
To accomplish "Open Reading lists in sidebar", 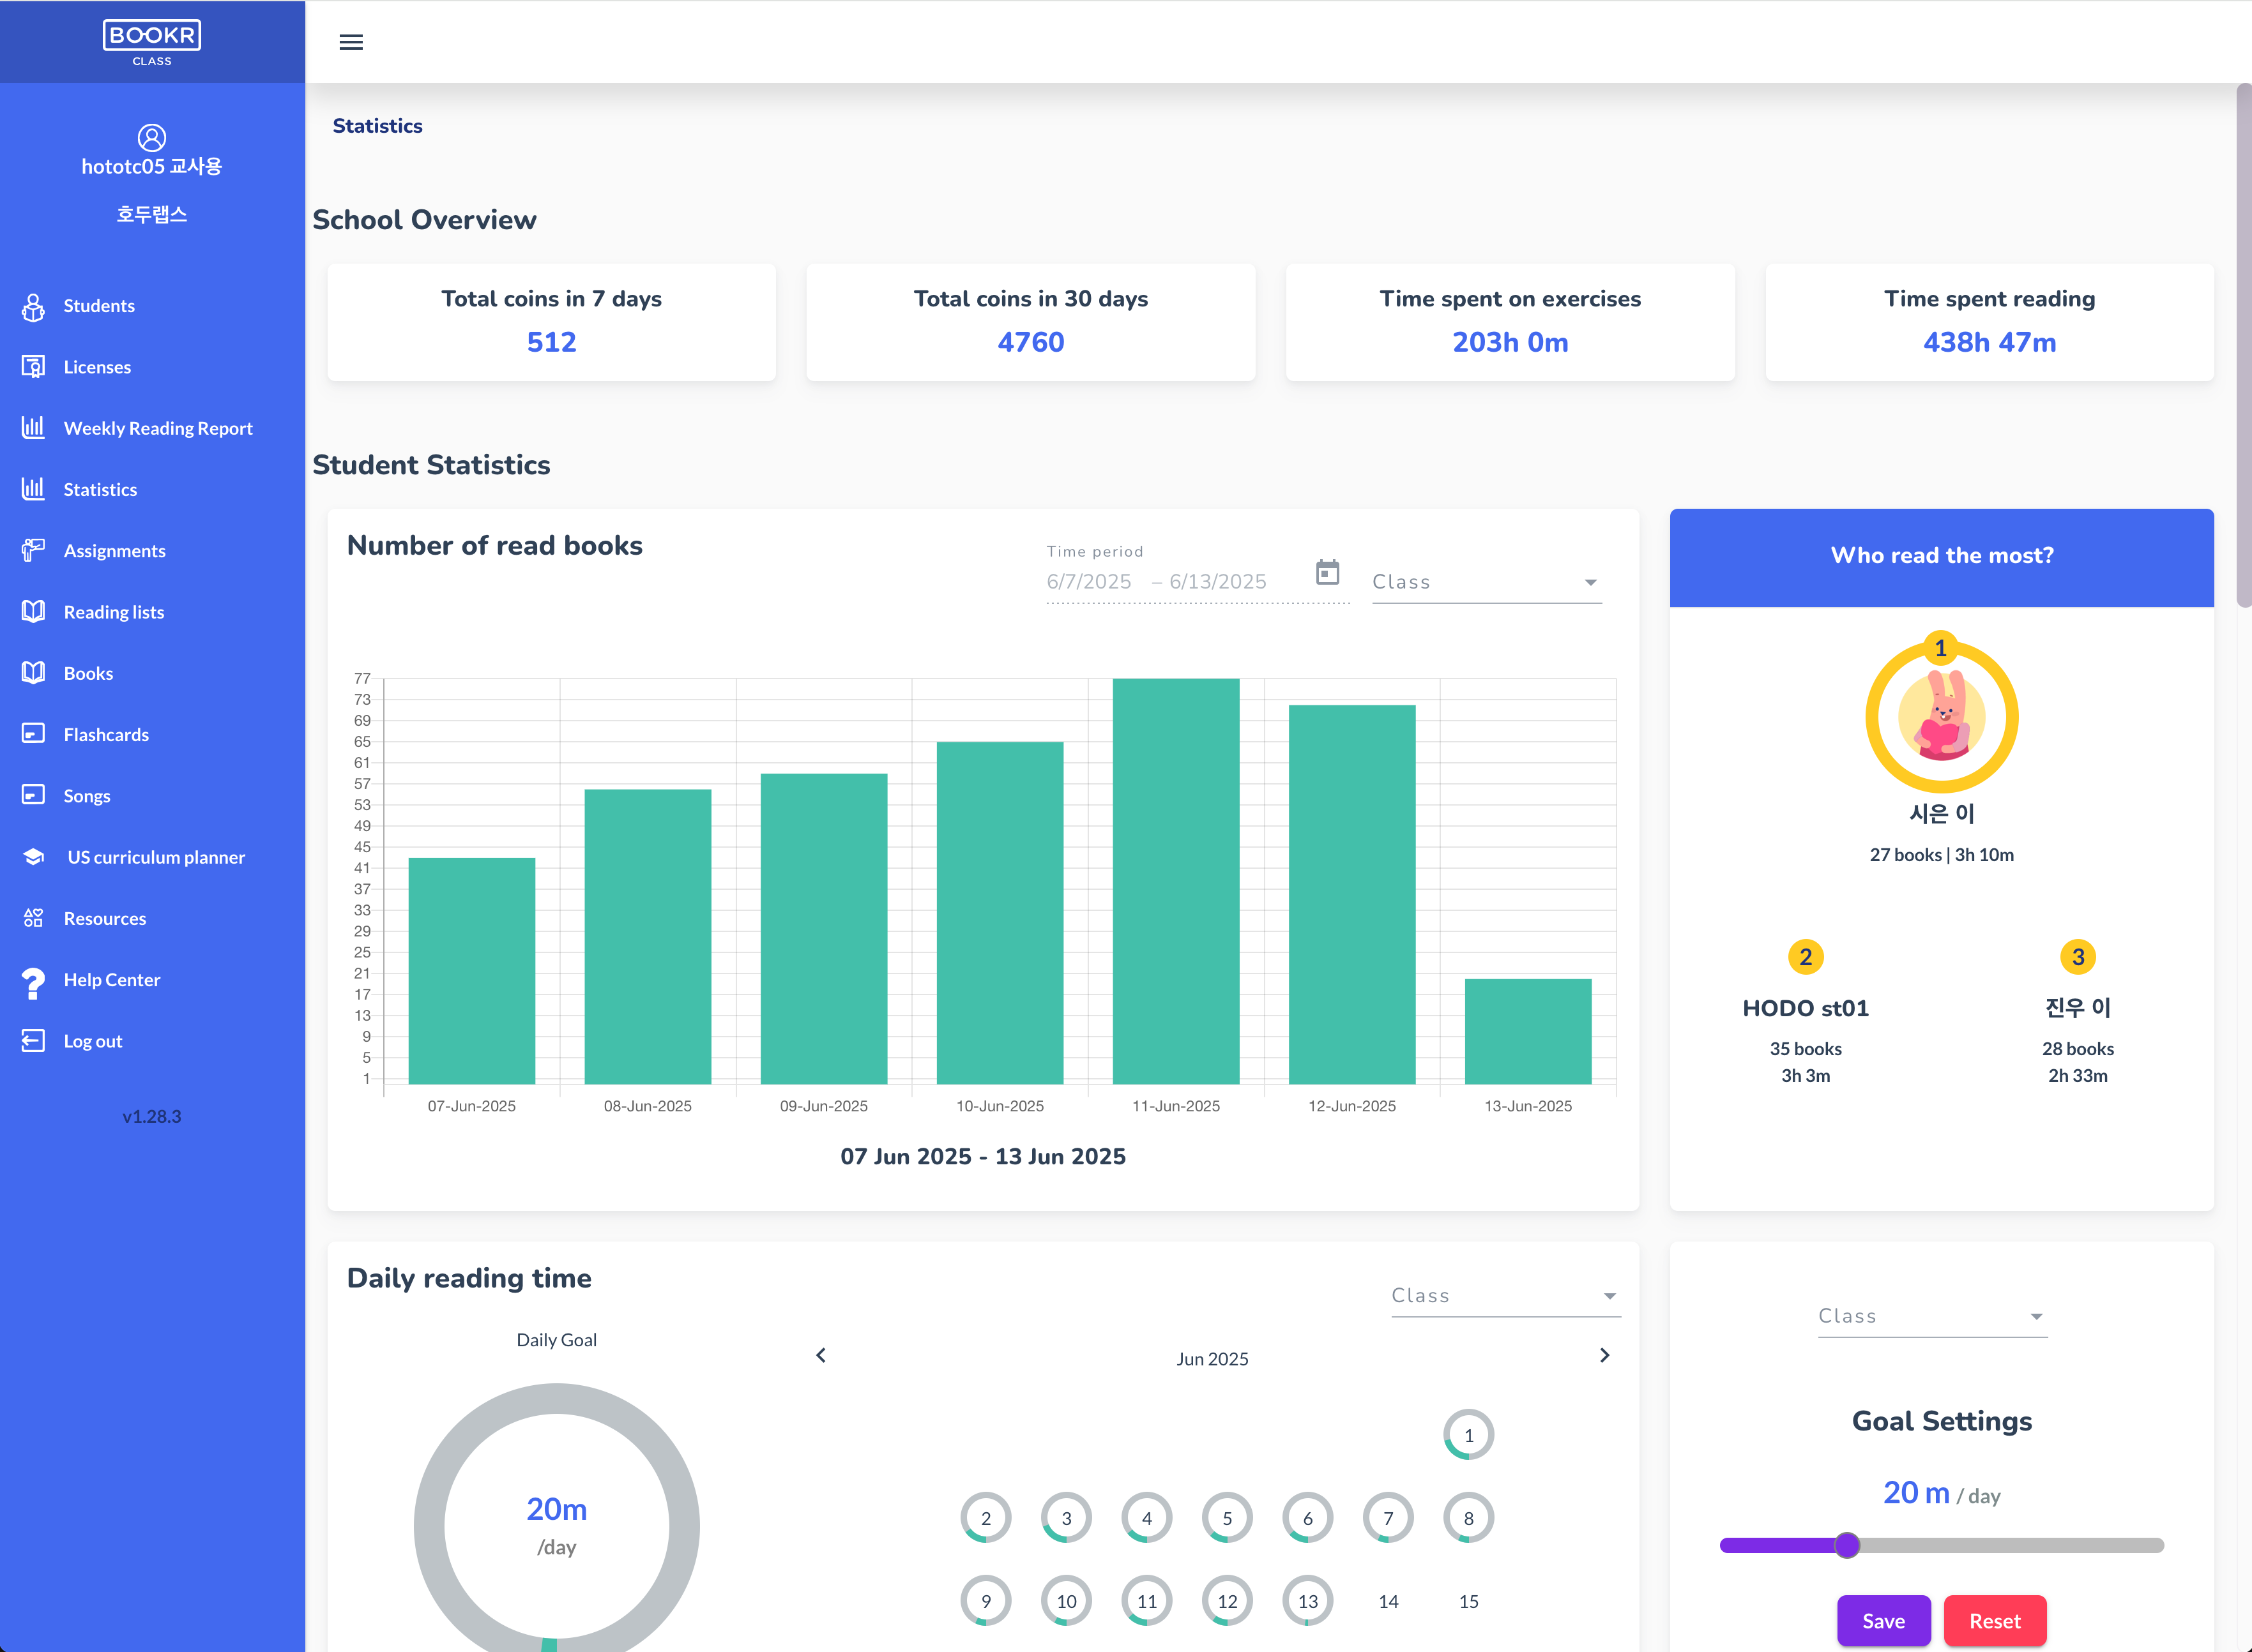I will coord(113,612).
